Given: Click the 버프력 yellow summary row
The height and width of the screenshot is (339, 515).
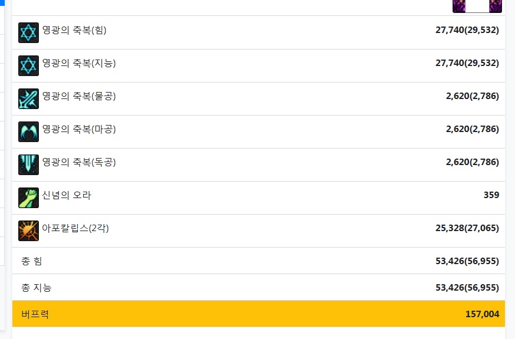Looking at the screenshot, I should (259, 314).
